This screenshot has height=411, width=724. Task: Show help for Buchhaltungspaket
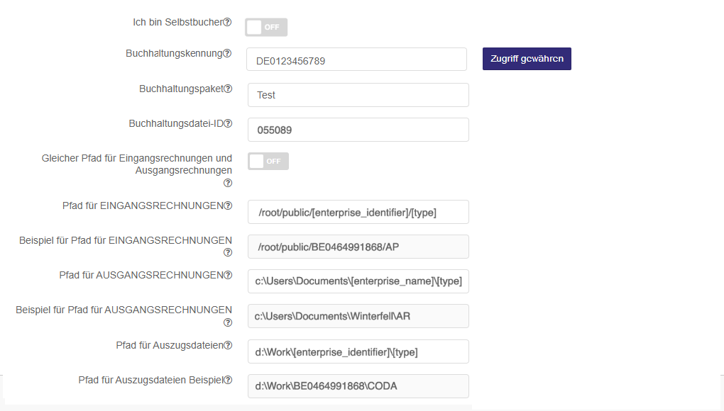(x=228, y=89)
